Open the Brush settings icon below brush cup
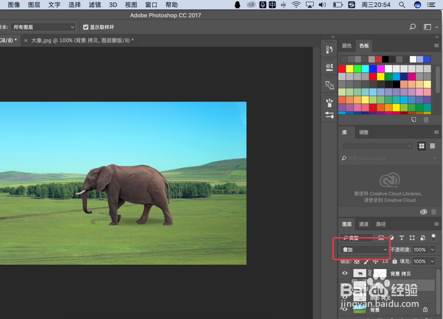Screen dimensions: 443x319 point(329,115)
